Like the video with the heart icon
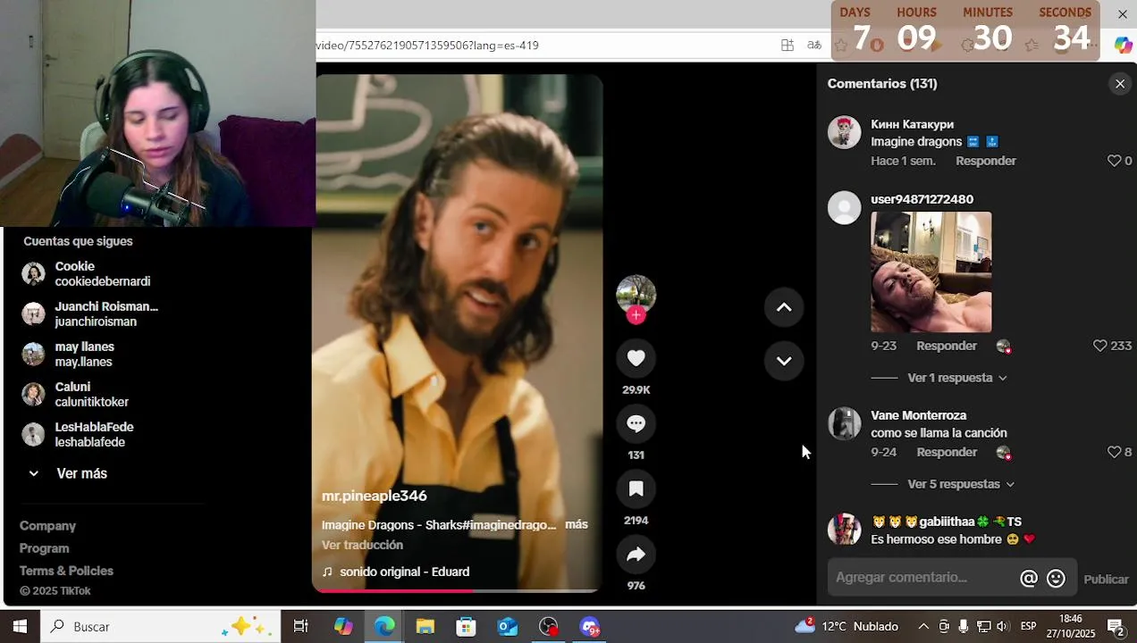 [x=636, y=358]
